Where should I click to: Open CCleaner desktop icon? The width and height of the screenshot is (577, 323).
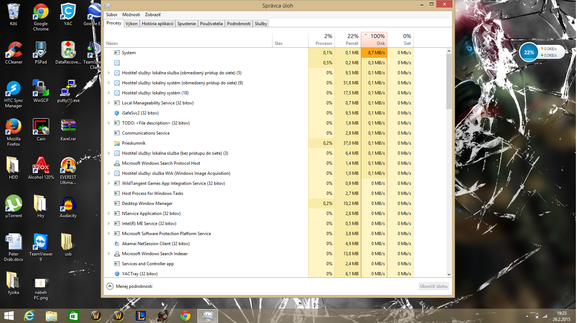14,52
